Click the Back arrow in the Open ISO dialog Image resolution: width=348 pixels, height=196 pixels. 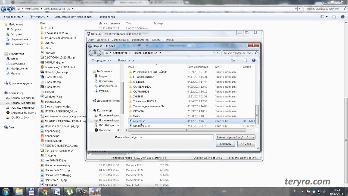coord(92,53)
